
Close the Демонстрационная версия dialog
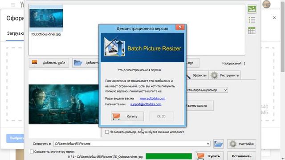180,27
